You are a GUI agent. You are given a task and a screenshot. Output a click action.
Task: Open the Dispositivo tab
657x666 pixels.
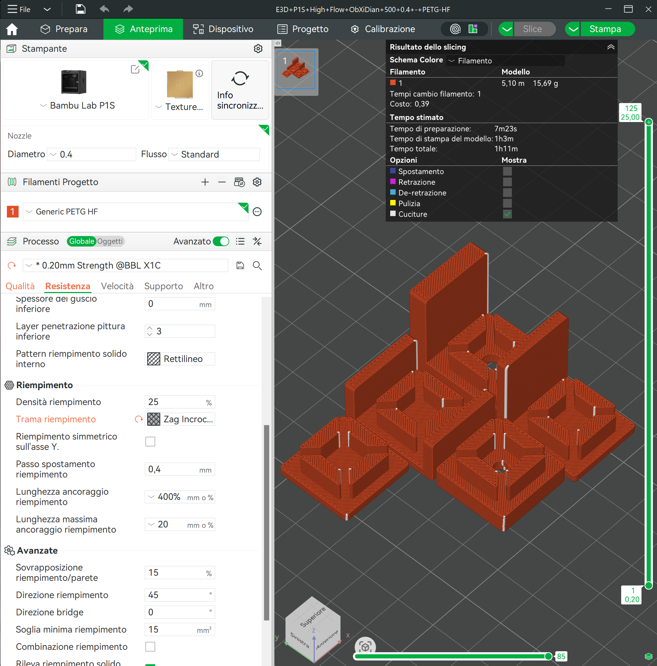[223, 29]
